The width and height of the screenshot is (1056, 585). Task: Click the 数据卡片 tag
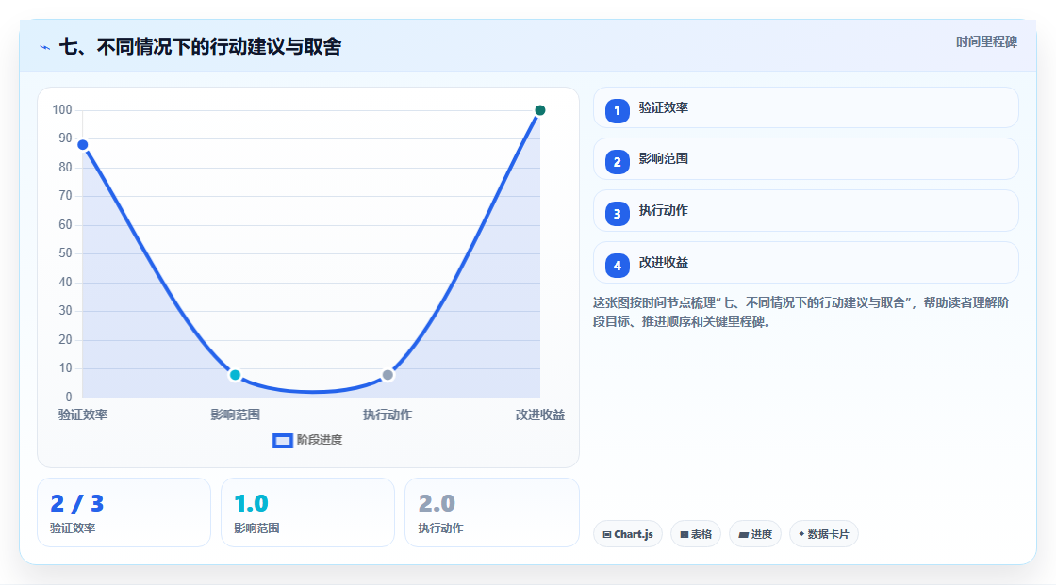[824, 534]
